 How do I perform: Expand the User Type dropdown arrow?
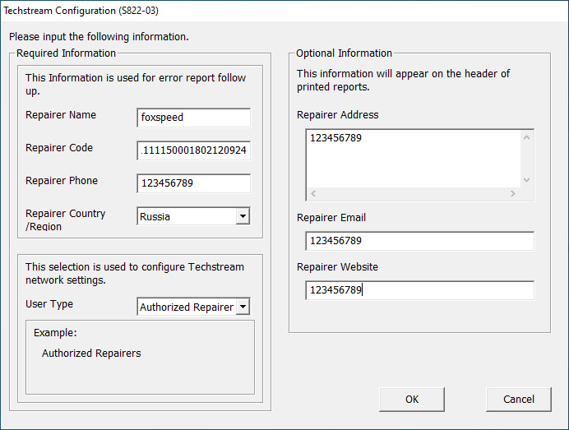(243, 307)
